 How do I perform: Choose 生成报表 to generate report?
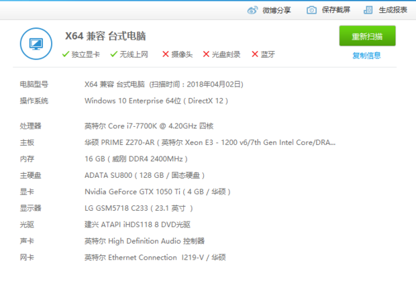tap(393, 10)
